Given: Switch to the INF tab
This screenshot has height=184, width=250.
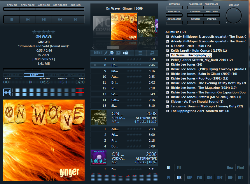Looking at the screenshot, I should (x=230, y=178).
